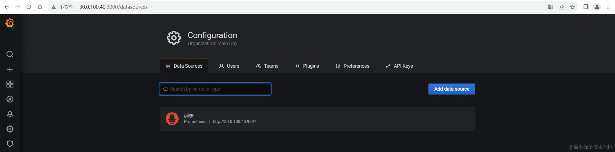615x152 pixels.
Task: Go to the browser Home icon
Action: coord(40,7)
